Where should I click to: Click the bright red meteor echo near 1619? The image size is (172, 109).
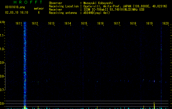(x=154, y=81)
